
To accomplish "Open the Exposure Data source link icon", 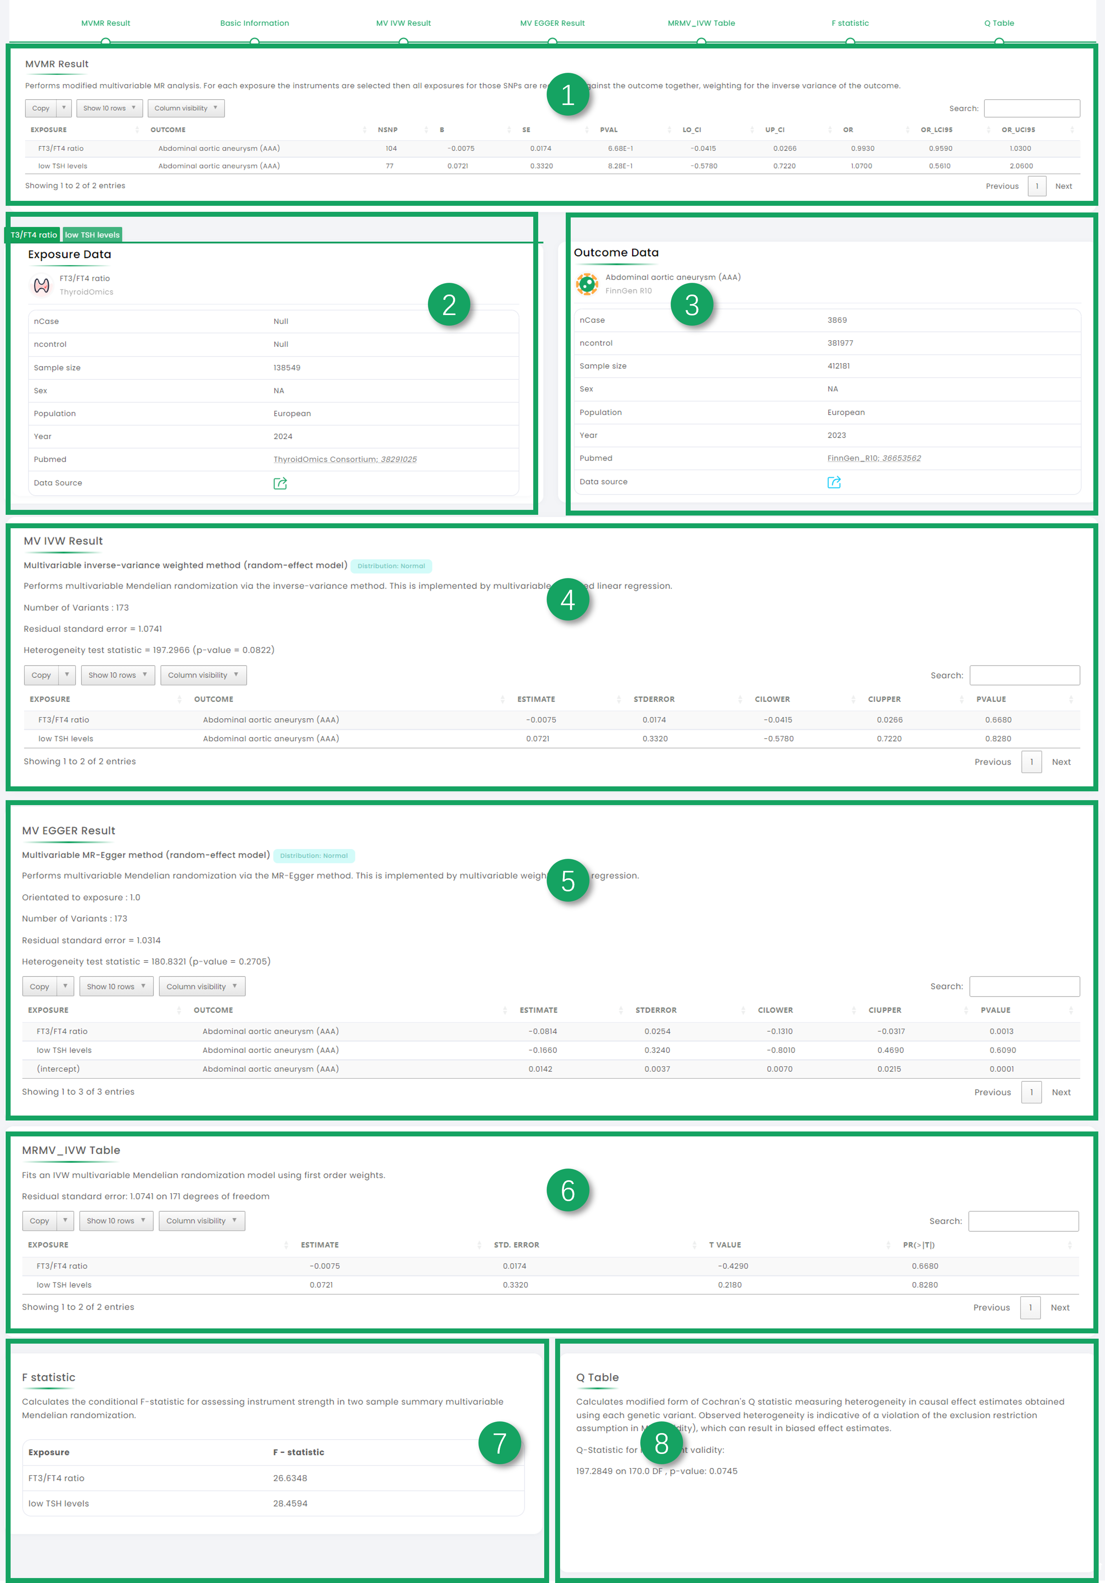I will [280, 483].
